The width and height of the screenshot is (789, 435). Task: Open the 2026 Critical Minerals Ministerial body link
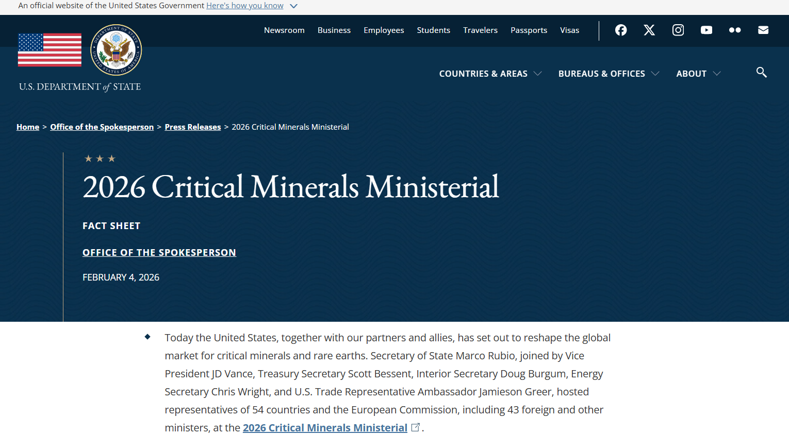click(325, 428)
